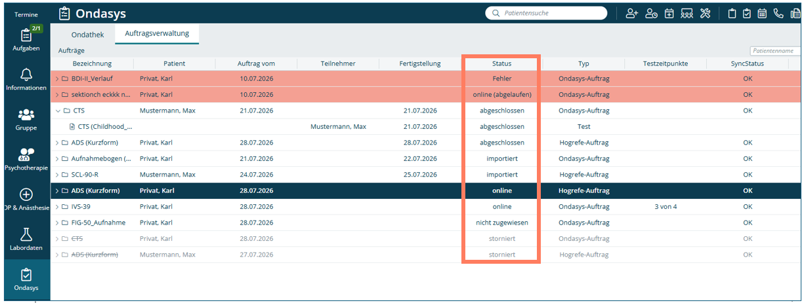Open Termine in the sidebar
The height and width of the screenshot is (303, 804).
click(x=26, y=14)
